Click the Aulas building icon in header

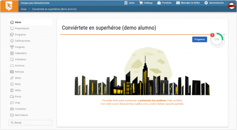(x=126, y=3)
